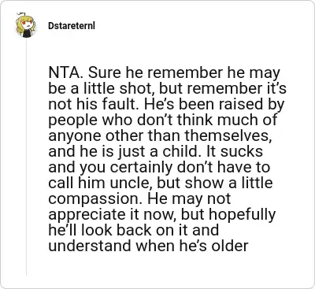Click the line 'and you certainly don't have to'

click(x=159, y=168)
